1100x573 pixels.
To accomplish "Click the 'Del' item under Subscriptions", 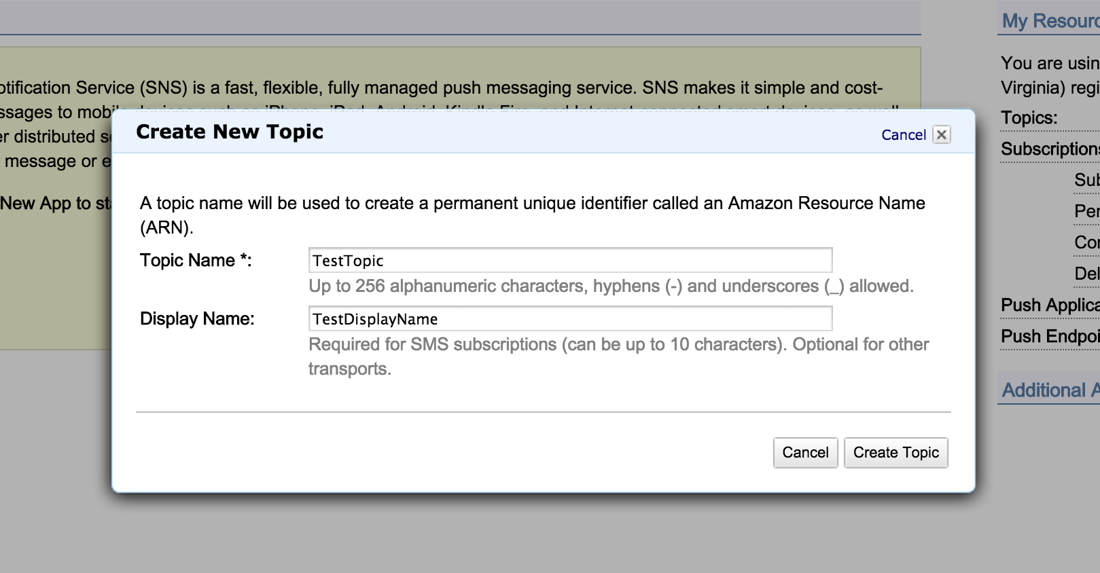I will pyautogui.click(x=1086, y=274).
